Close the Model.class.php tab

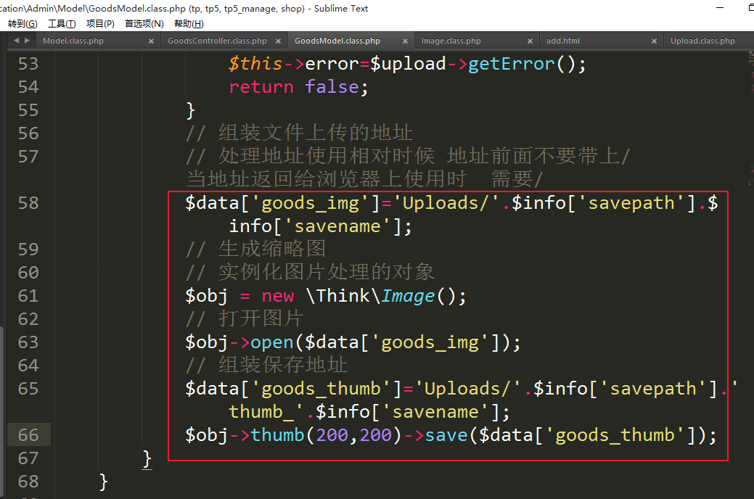(151, 41)
